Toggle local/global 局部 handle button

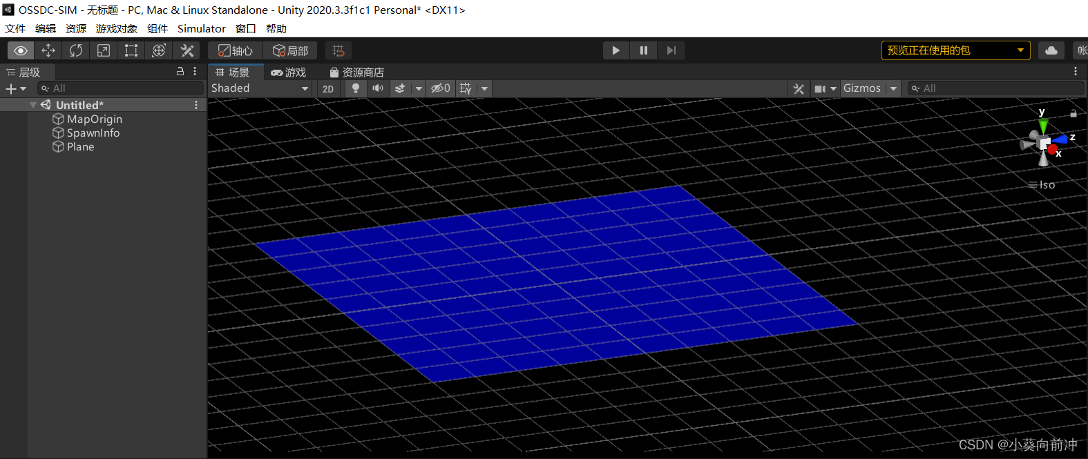[x=290, y=50]
